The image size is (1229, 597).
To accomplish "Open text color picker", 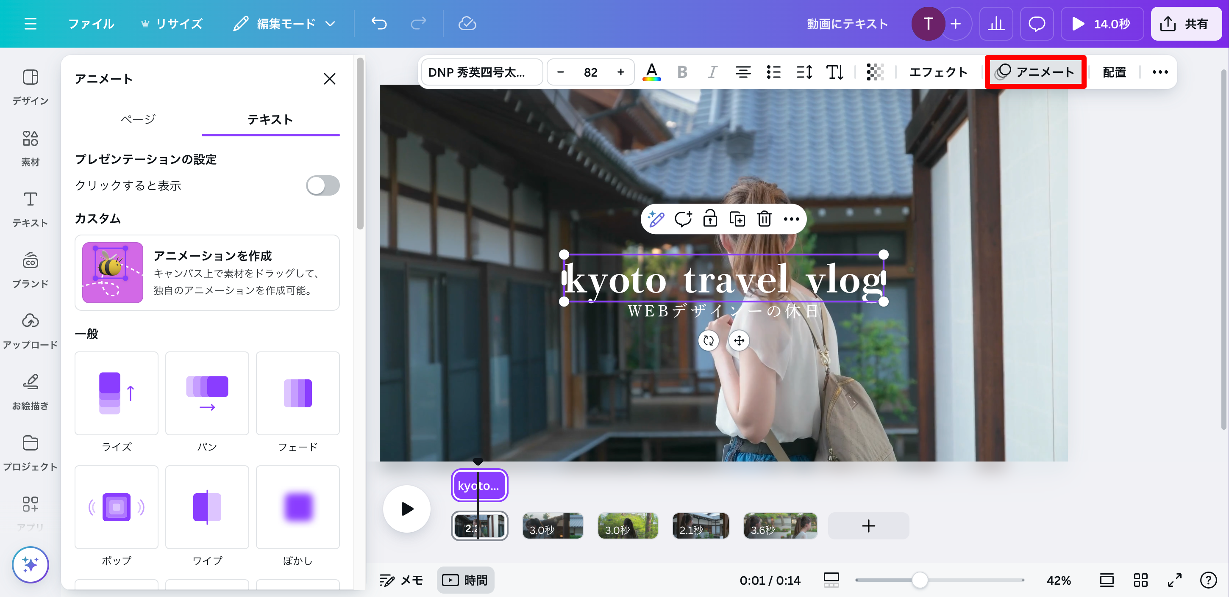I will 651,72.
